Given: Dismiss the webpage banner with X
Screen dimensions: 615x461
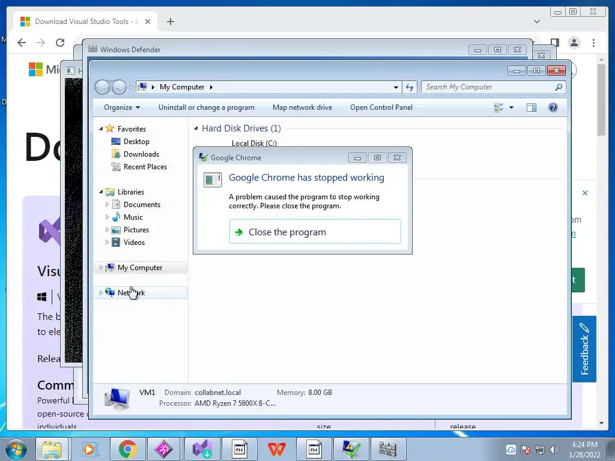Looking at the screenshot, I should point(585,193).
